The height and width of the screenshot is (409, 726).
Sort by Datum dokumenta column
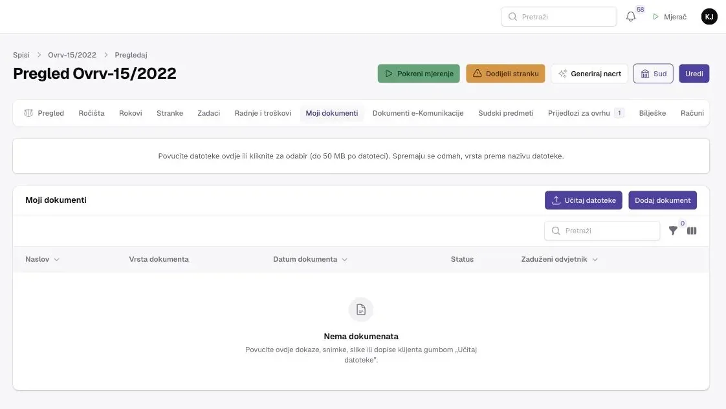tap(310, 259)
